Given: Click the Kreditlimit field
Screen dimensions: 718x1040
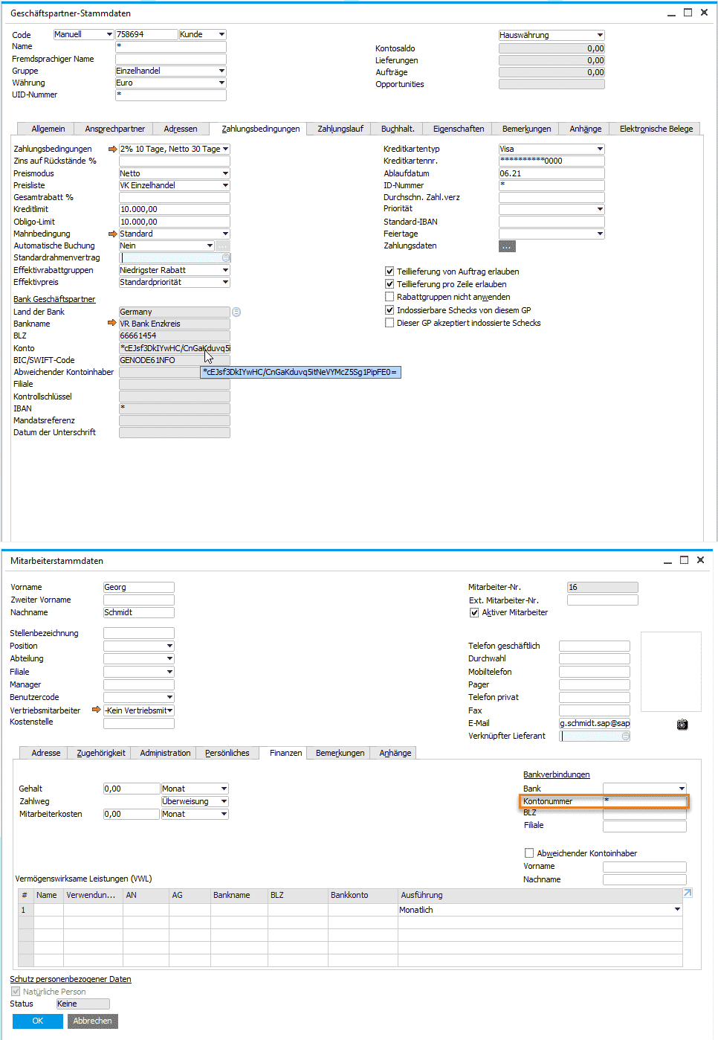Looking at the screenshot, I should pos(174,210).
